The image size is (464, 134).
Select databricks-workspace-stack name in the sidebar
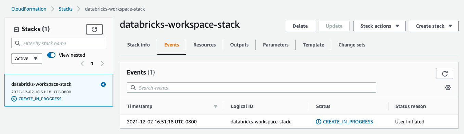(x=41, y=84)
